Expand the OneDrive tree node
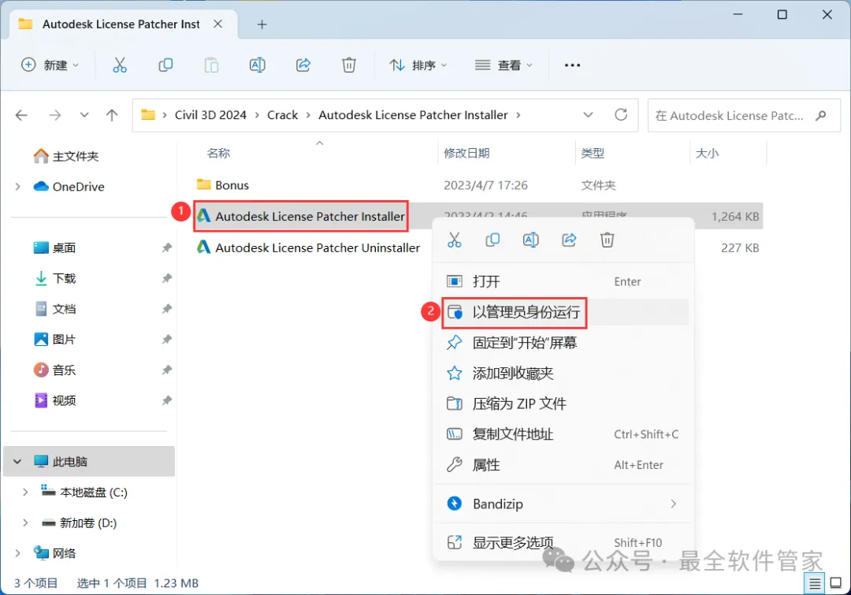Screen dimensions: 851x595 [17, 187]
